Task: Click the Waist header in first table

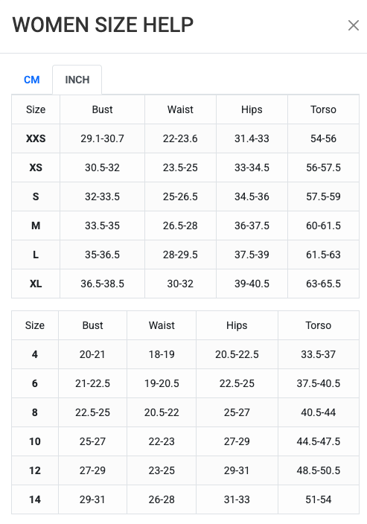Action: 180,109
